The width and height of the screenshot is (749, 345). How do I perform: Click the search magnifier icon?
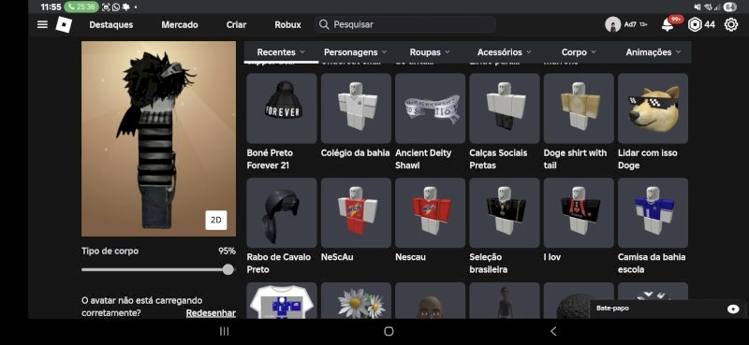(324, 24)
